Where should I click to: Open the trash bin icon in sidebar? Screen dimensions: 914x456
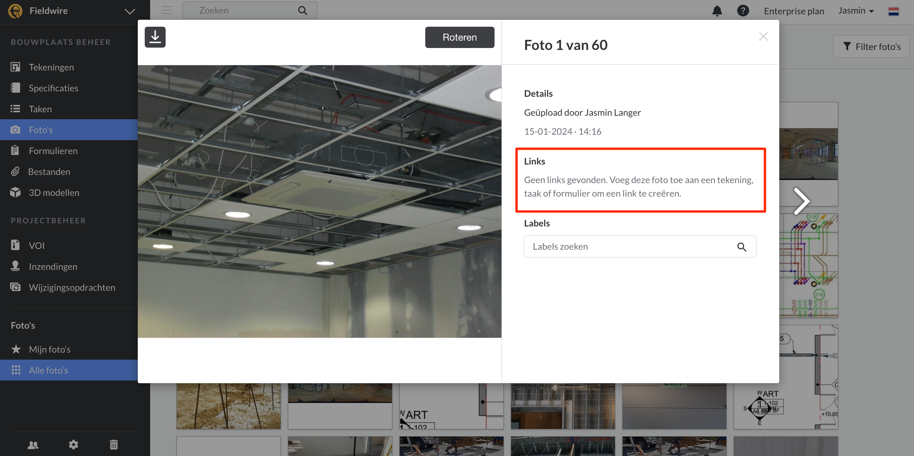114,445
